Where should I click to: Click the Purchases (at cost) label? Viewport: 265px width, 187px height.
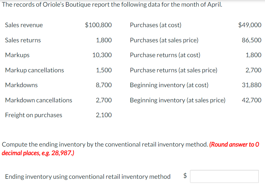point(155,25)
